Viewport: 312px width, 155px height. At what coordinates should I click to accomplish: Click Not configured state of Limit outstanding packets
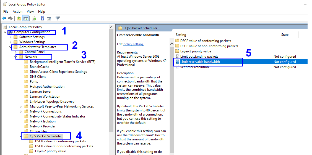click(285, 57)
